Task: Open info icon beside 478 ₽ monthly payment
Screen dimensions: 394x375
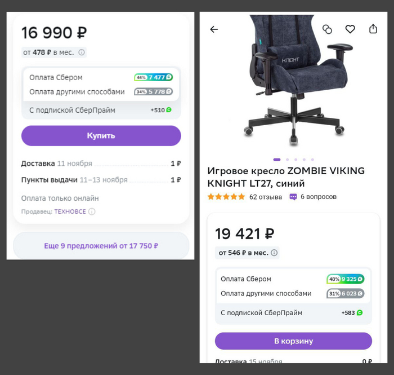Action: tap(82, 52)
